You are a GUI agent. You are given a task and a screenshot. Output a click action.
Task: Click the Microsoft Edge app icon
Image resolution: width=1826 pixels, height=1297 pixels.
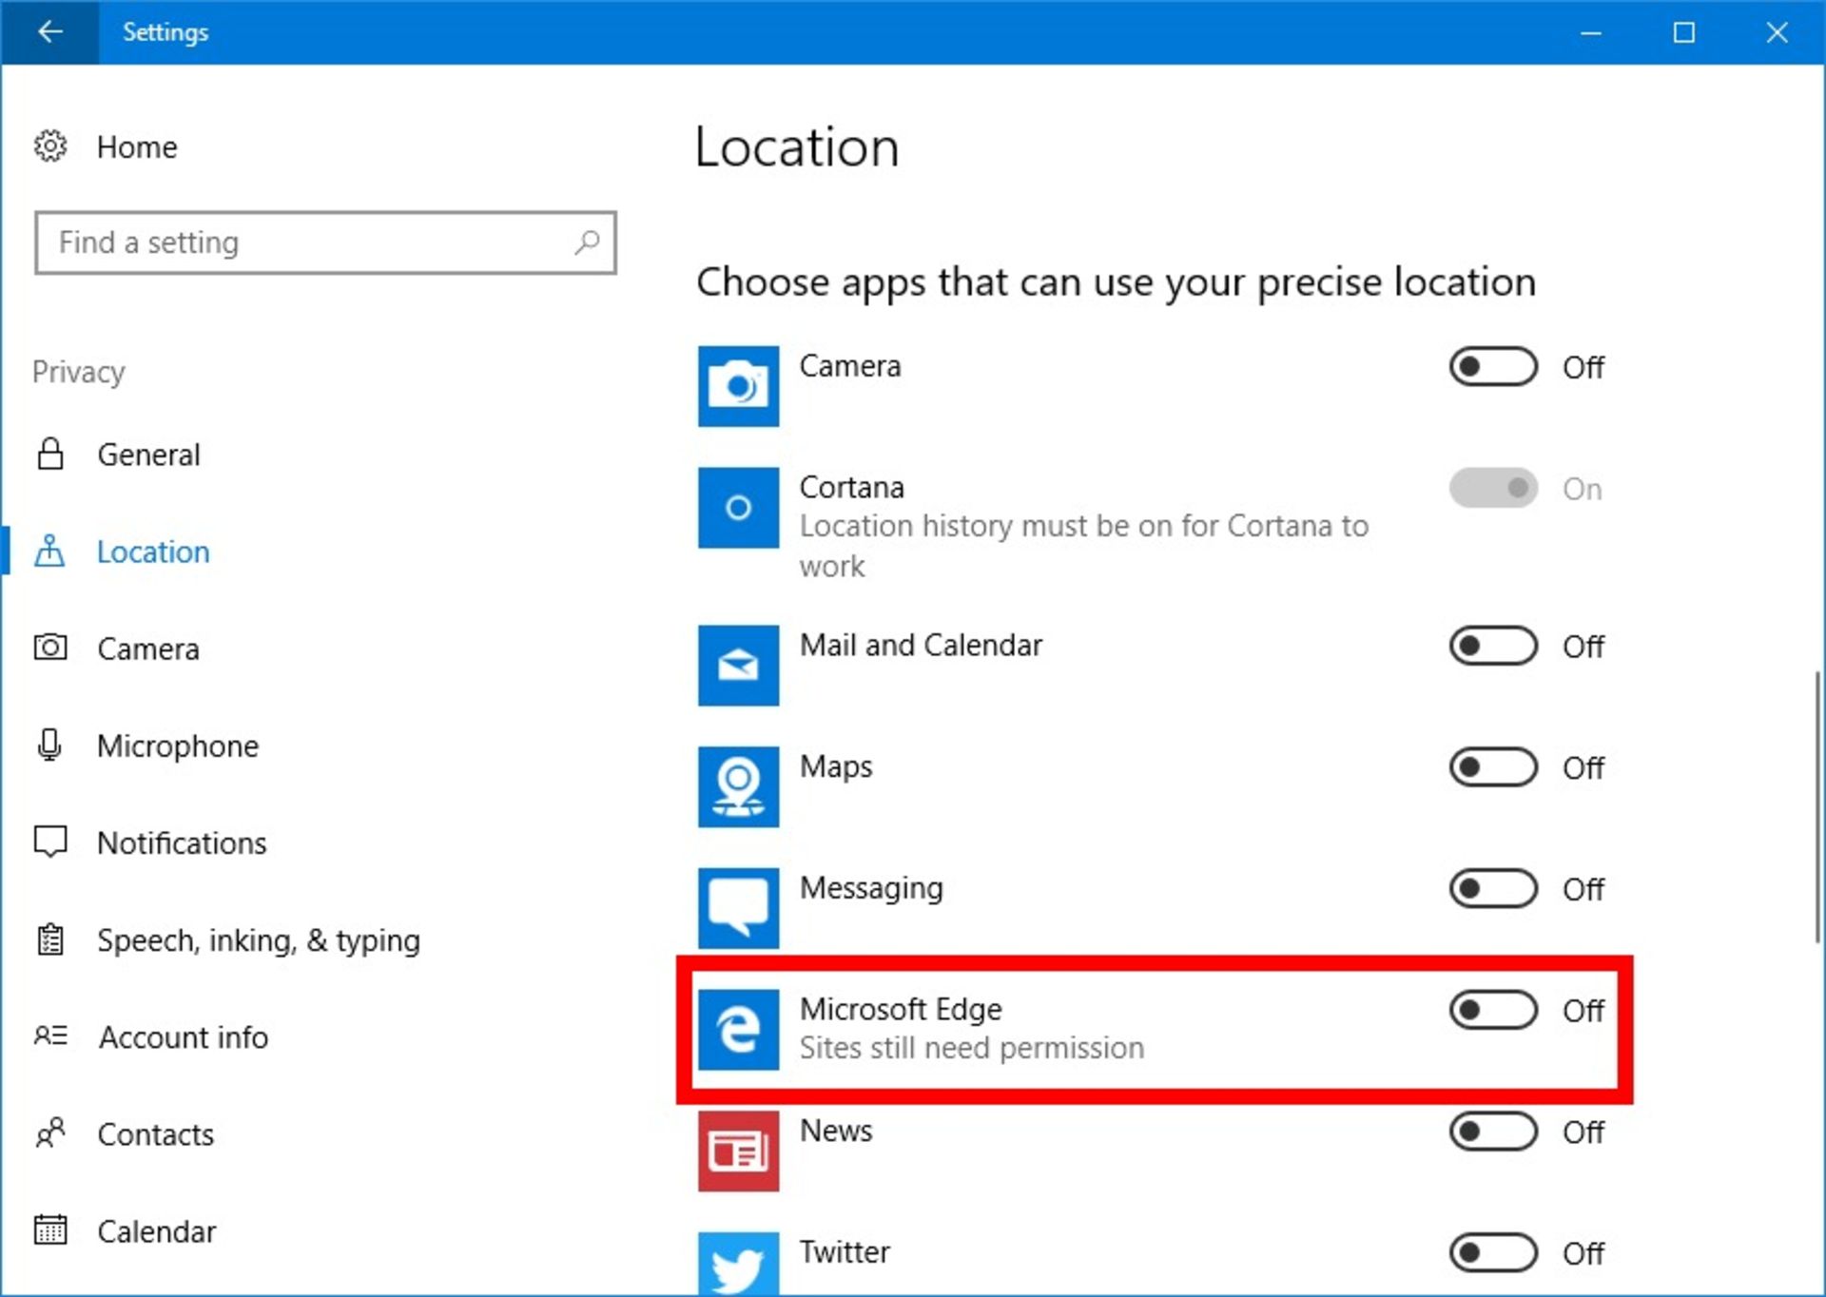(x=738, y=1030)
